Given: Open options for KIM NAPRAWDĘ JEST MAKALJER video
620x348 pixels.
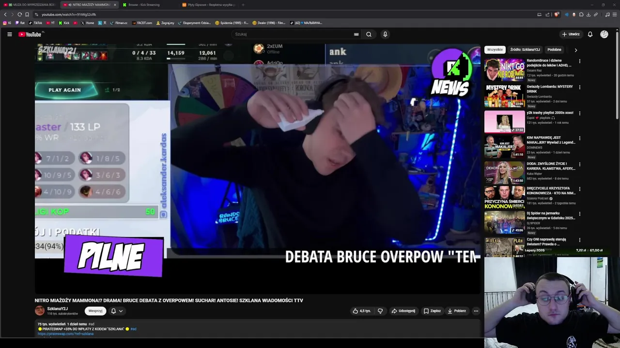Looking at the screenshot, I should (x=579, y=139).
